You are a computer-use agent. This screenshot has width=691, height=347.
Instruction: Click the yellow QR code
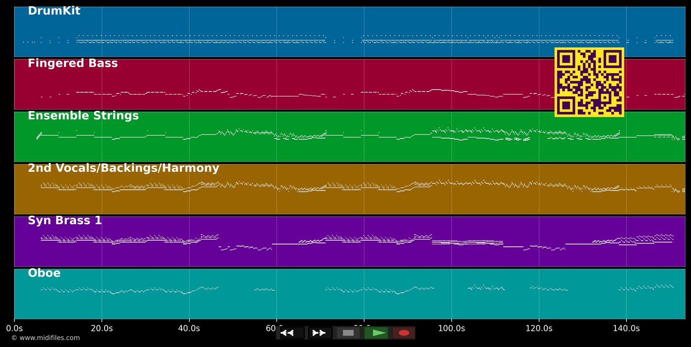589,82
